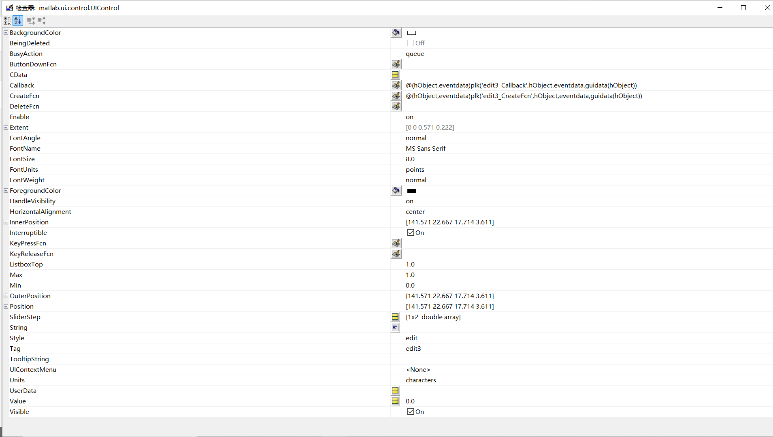Change FontWeight value normal
This screenshot has width=773, height=437.
[x=416, y=180]
